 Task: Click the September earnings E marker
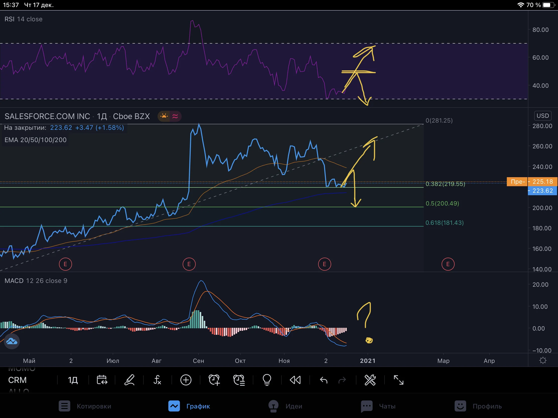189,264
